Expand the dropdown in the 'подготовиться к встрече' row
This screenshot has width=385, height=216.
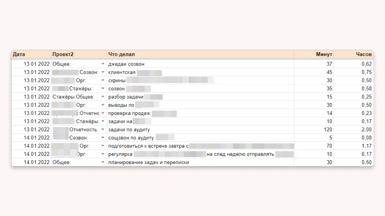click(103, 146)
